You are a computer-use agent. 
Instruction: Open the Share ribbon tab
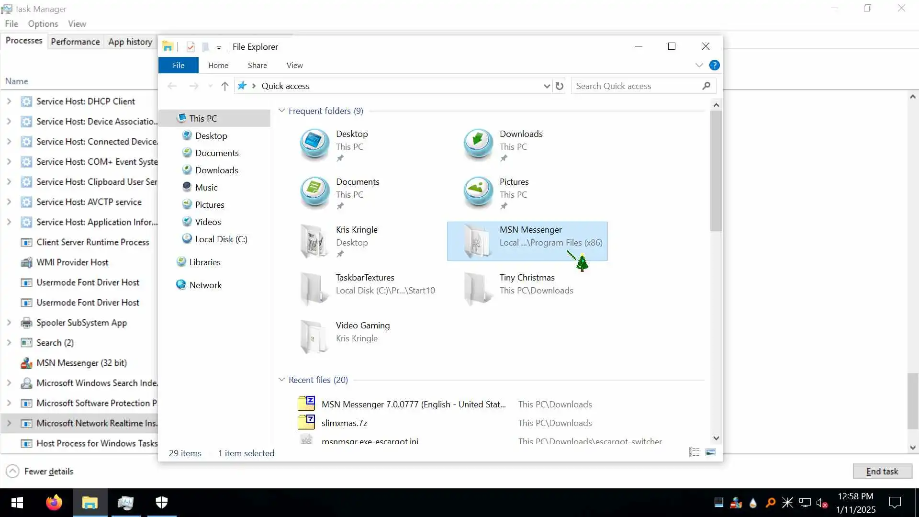pyautogui.click(x=257, y=66)
